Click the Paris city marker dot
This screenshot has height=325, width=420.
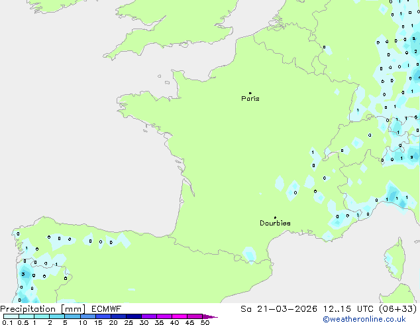tap(250, 94)
